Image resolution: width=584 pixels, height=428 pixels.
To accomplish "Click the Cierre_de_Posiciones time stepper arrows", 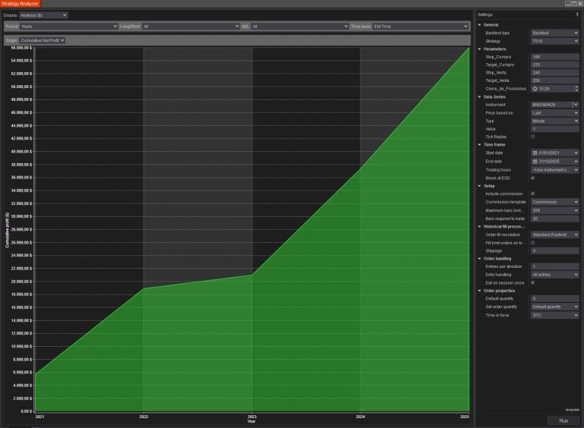I will [x=576, y=89].
